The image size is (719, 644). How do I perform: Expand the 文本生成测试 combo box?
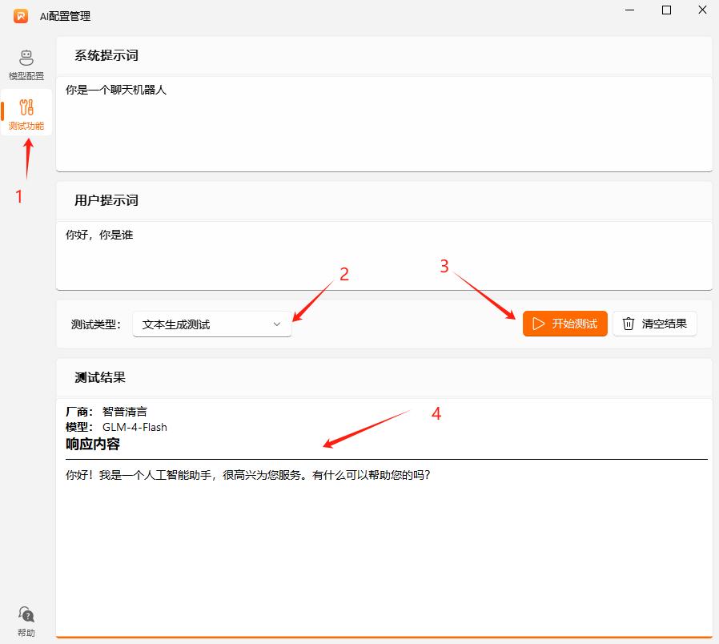[211, 324]
